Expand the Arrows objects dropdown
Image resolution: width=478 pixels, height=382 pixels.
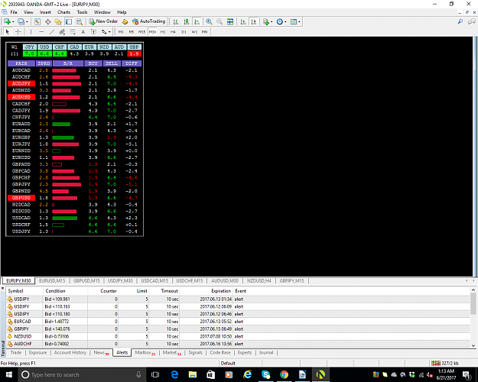coord(109,31)
